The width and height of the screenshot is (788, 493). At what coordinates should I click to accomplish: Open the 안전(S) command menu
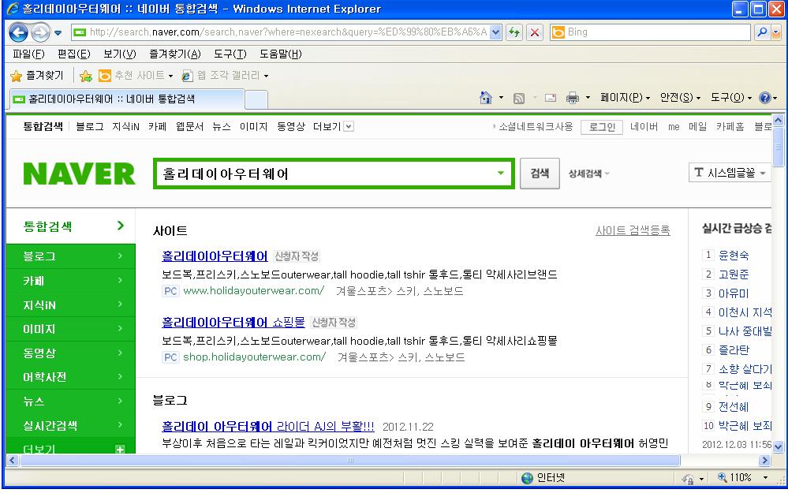680,98
